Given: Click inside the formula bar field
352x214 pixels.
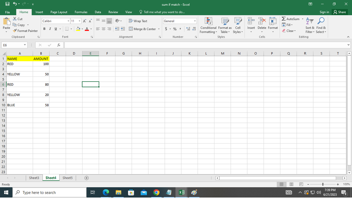Looking at the screenshot, I should pyautogui.click(x=205, y=45).
